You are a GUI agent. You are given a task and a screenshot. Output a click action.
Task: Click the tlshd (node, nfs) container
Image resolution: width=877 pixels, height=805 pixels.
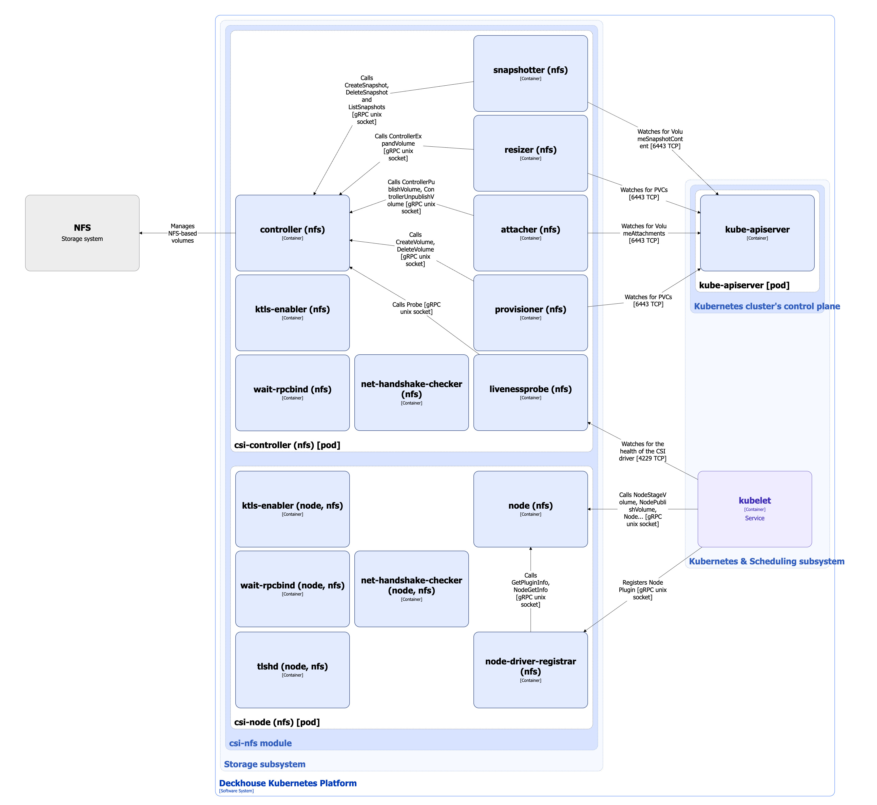pos(292,670)
